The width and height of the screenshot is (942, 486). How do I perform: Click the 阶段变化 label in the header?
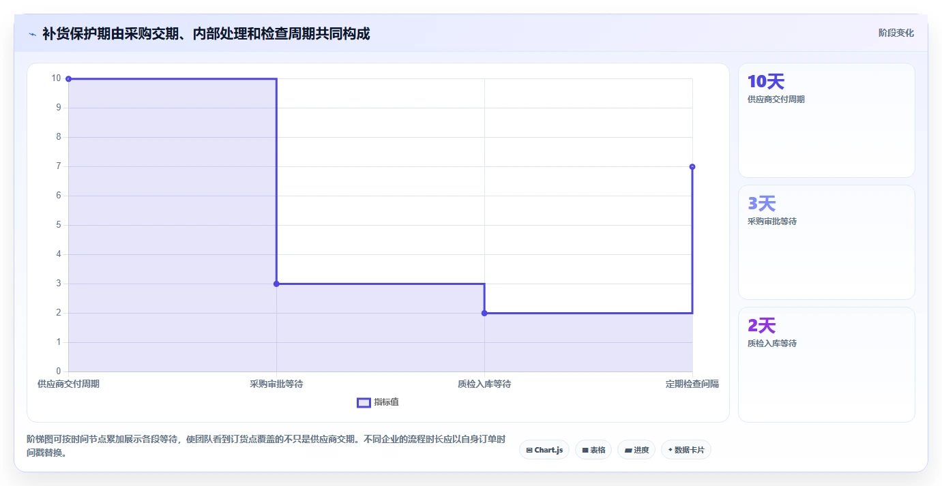click(896, 33)
